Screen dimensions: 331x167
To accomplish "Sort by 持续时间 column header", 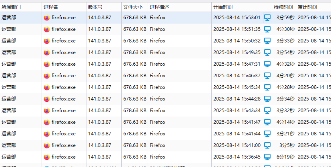I will pyautogui.click(x=283, y=7).
